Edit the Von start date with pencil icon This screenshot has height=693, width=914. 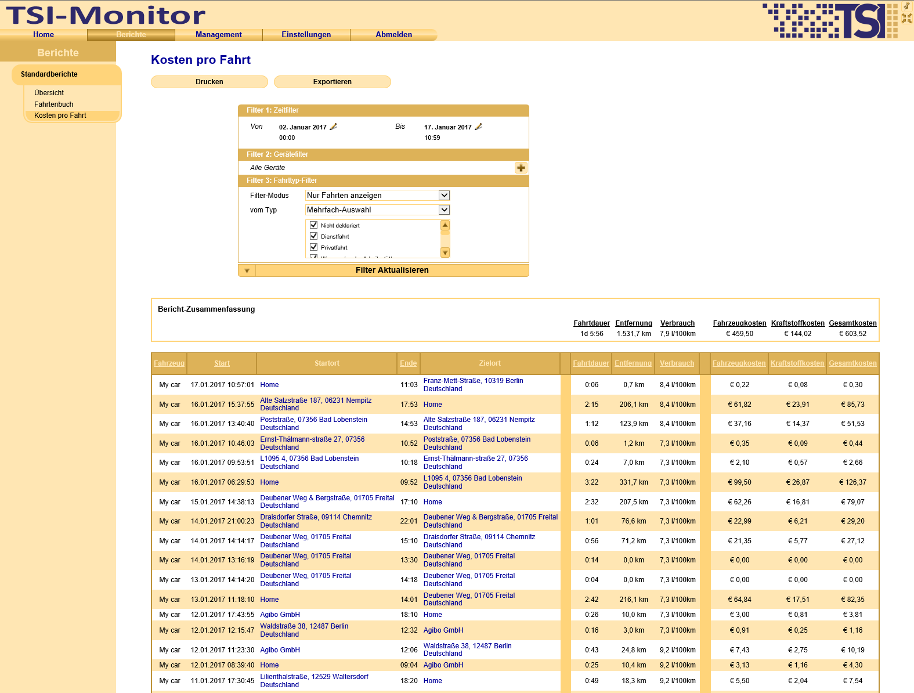point(333,127)
